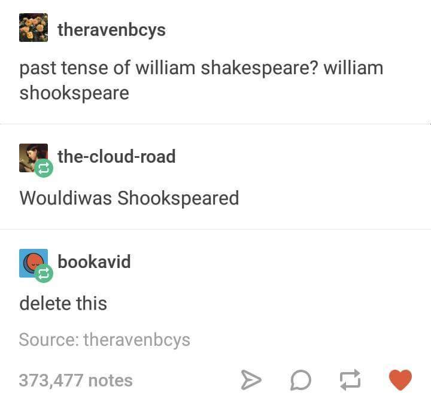View the 373,477 notes list

(76, 380)
